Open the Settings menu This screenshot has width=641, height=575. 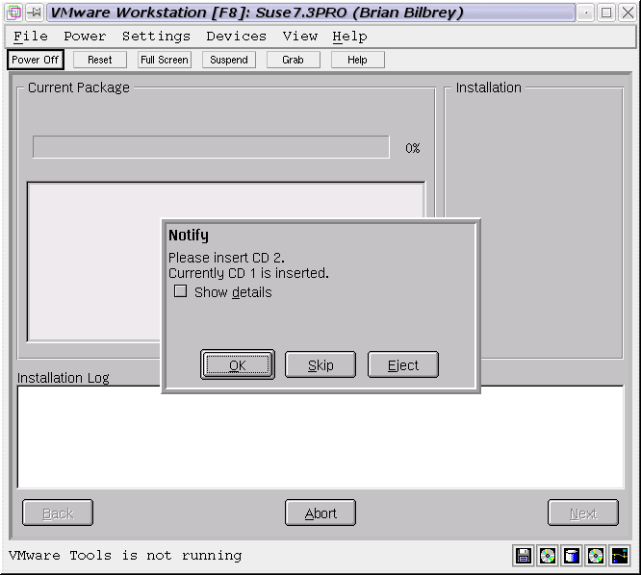pos(156,37)
